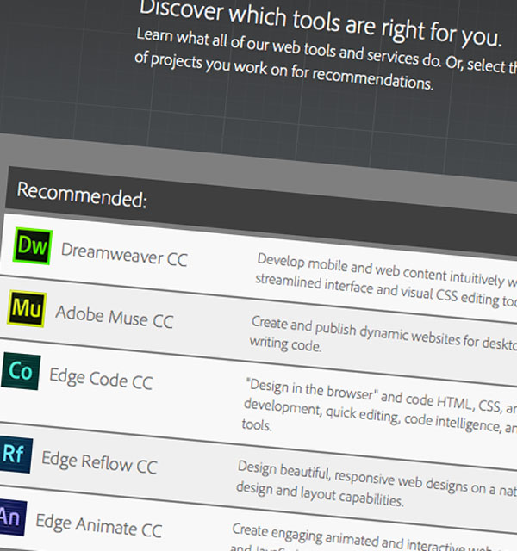Click the text 'of projects you work on for recommendations'
Viewport: 517px width, 551px height.
pos(283,70)
